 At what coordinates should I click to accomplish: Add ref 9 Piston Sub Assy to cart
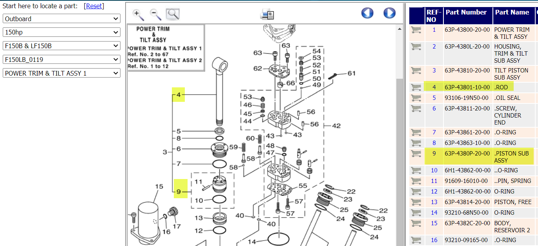(416, 154)
